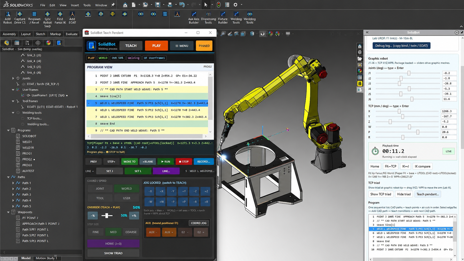Collapse the Programs tree node

pyautogui.click(x=8, y=130)
